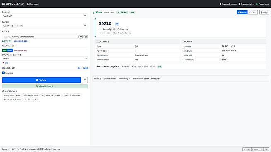Viewport: 271px width, 152px height.
Task: Select ALL enrichments
Action: [79, 68]
